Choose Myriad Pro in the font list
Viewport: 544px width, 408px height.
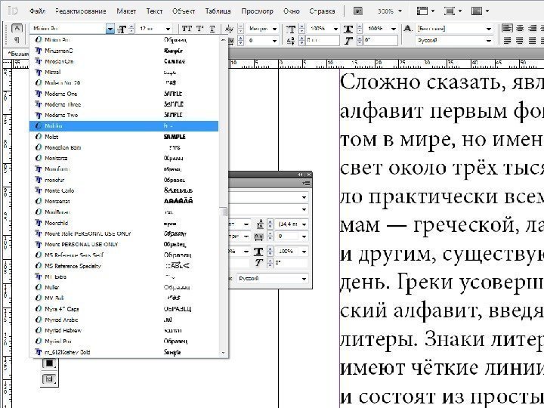coord(124,342)
